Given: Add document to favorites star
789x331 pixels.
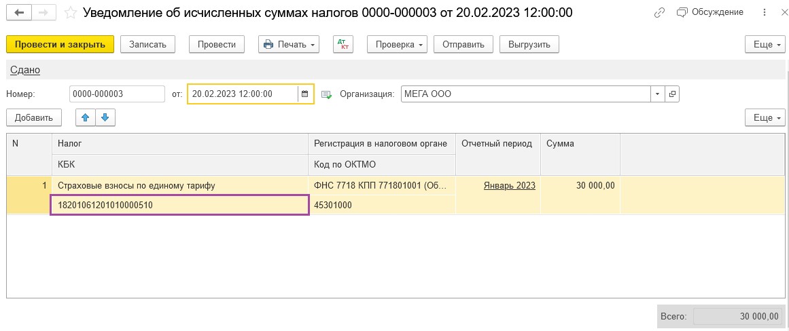Looking at the screenshot, I should [x=71, y=13].
